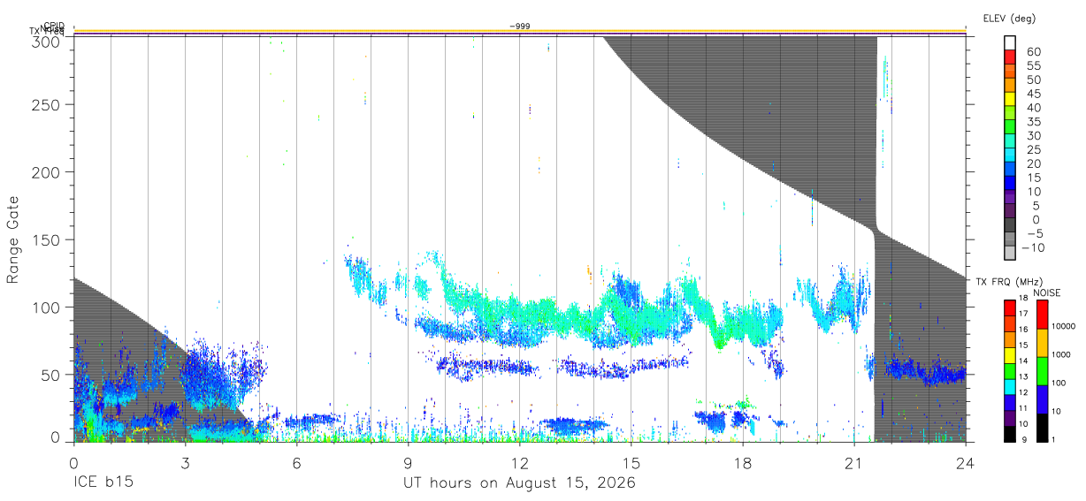Click the 'NOISE' colorbar title

tap(1047, 292)
